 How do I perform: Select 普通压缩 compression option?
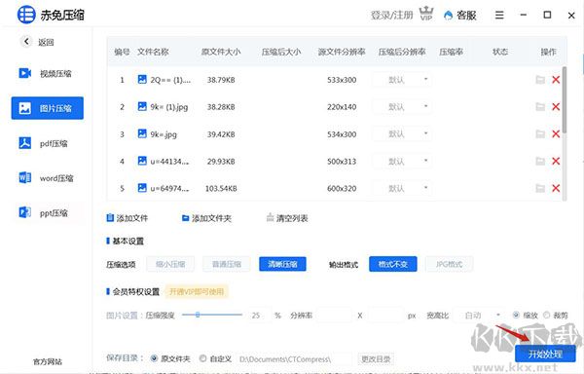coord(227,264)
